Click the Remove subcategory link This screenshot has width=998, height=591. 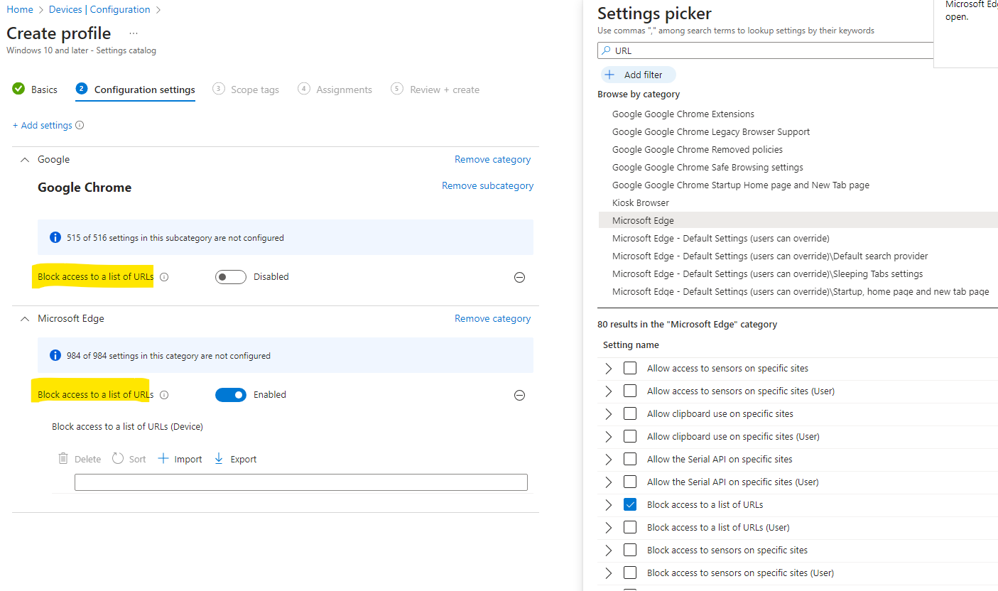(x=487, y=186)
